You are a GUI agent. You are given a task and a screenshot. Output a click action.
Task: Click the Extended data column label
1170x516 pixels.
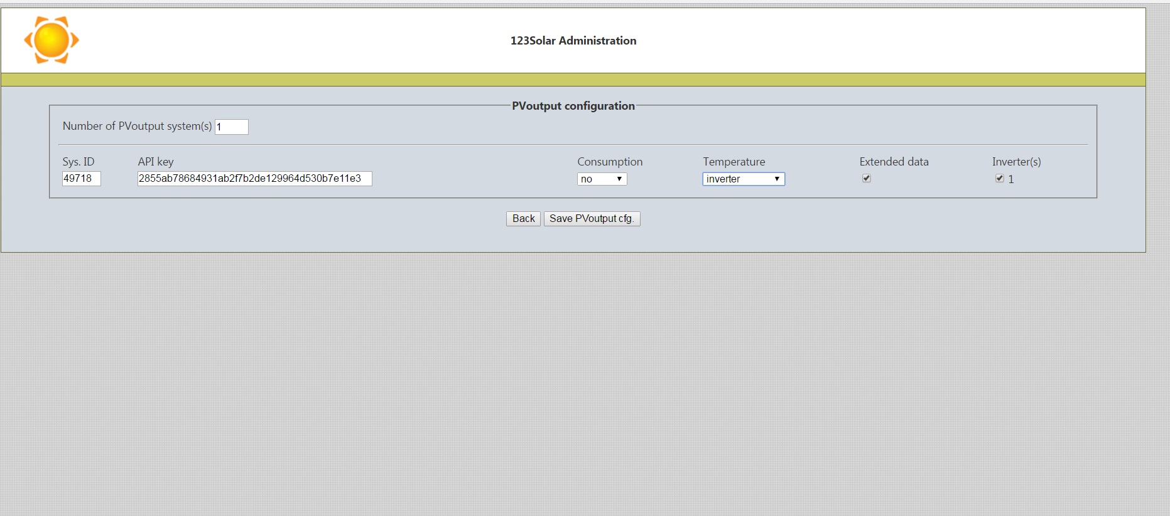click(x=894, y=162)
